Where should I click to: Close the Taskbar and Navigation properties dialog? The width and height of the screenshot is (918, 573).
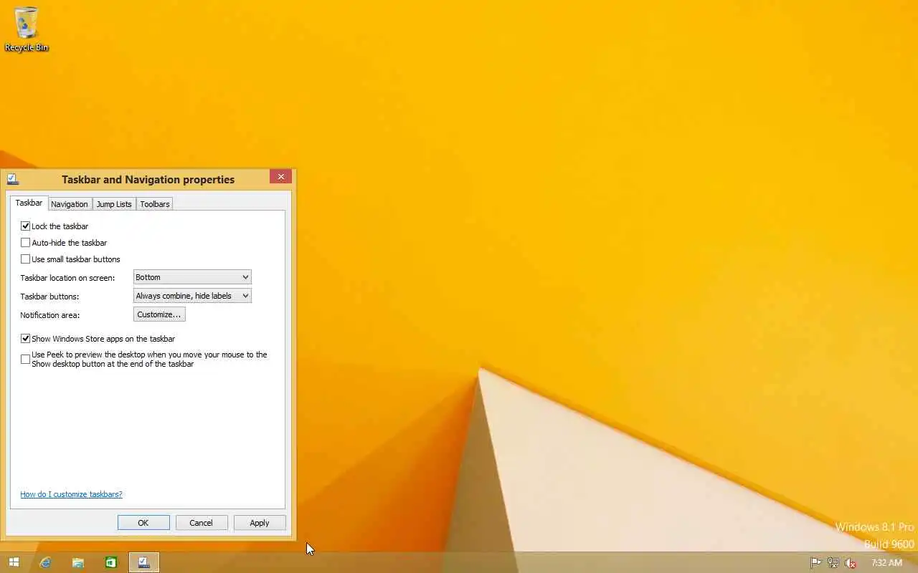(280, 176)
